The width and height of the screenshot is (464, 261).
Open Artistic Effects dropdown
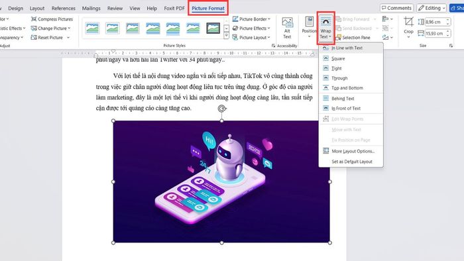pyautogui.click(x=13, y=28)
